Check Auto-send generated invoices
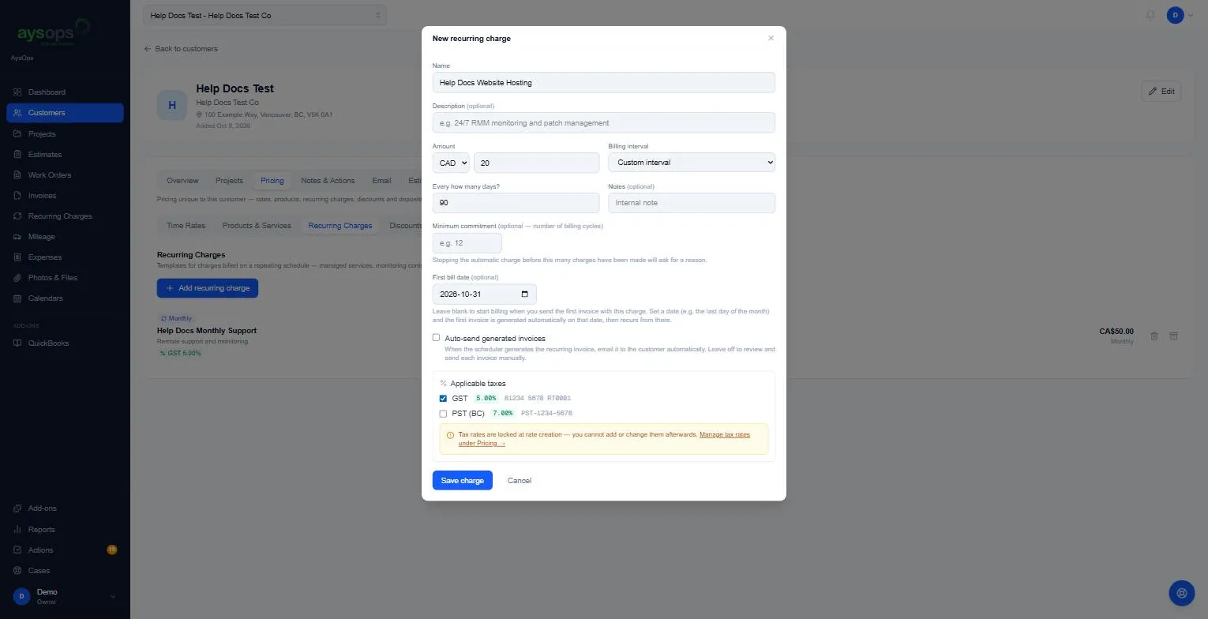This screenshot has width=1208, height=619. tap(436, 337)
